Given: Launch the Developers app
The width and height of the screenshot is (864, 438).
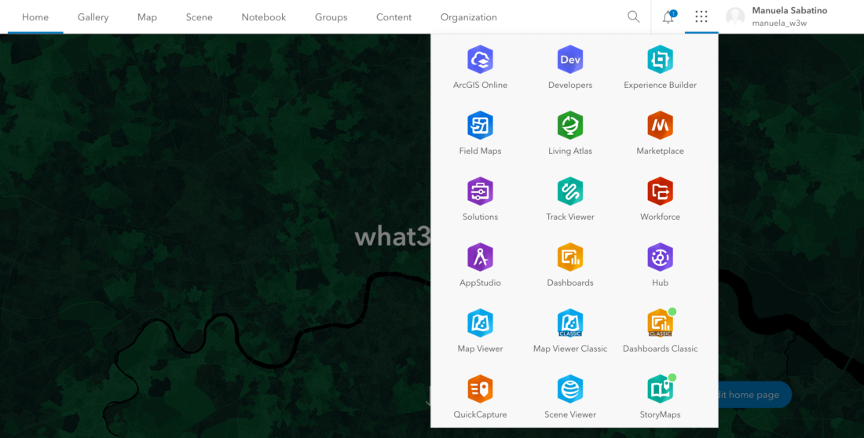Looking at the screenshot, I should point(569,68).
